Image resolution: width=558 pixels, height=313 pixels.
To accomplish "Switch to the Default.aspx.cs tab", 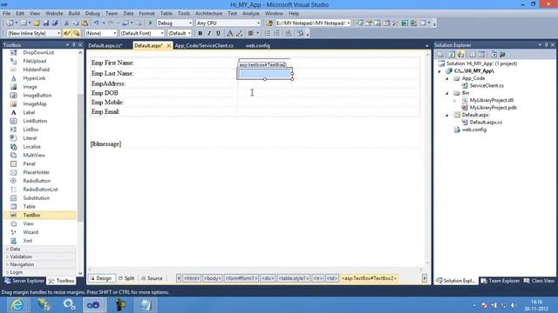I will (105, 46).
